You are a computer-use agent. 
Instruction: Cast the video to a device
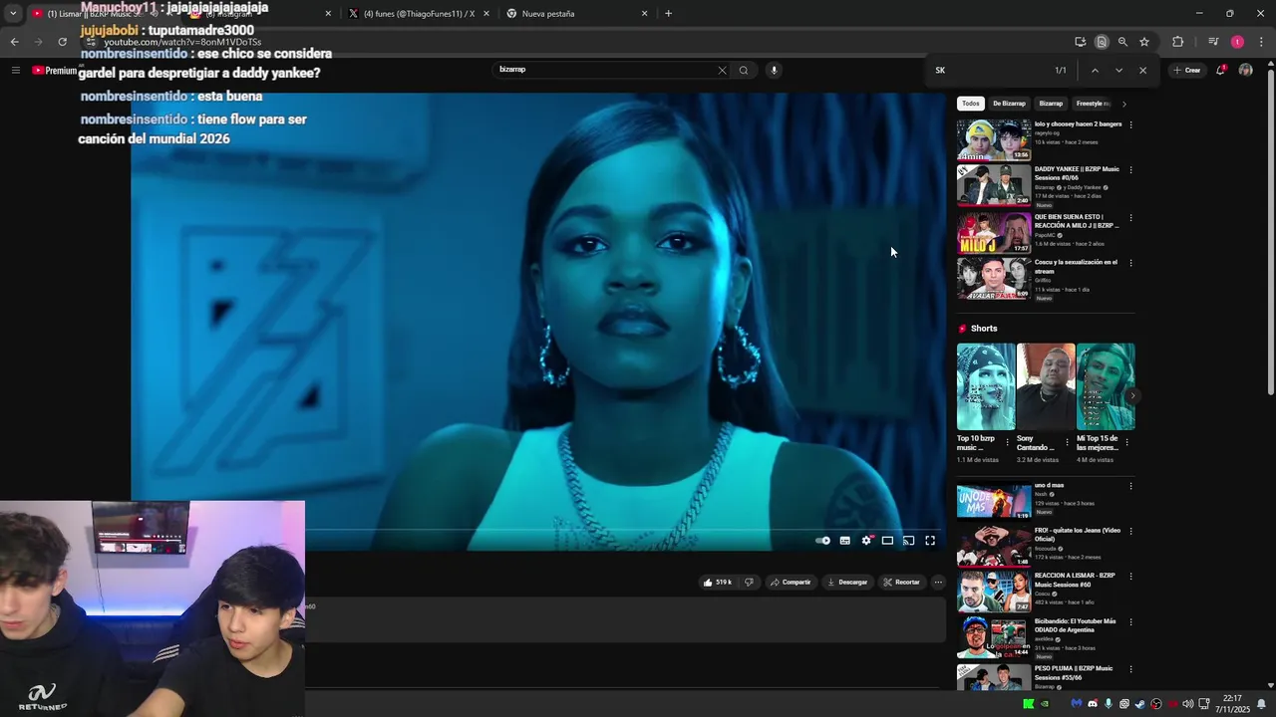click(908, 541)
